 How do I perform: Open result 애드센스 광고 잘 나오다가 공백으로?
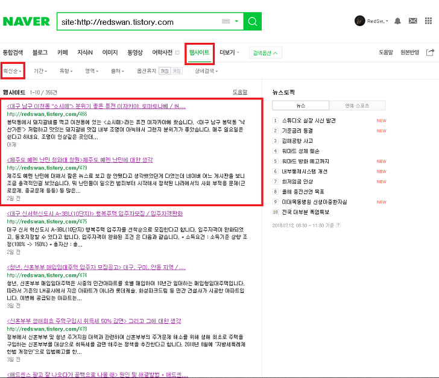tap(97, 374)
